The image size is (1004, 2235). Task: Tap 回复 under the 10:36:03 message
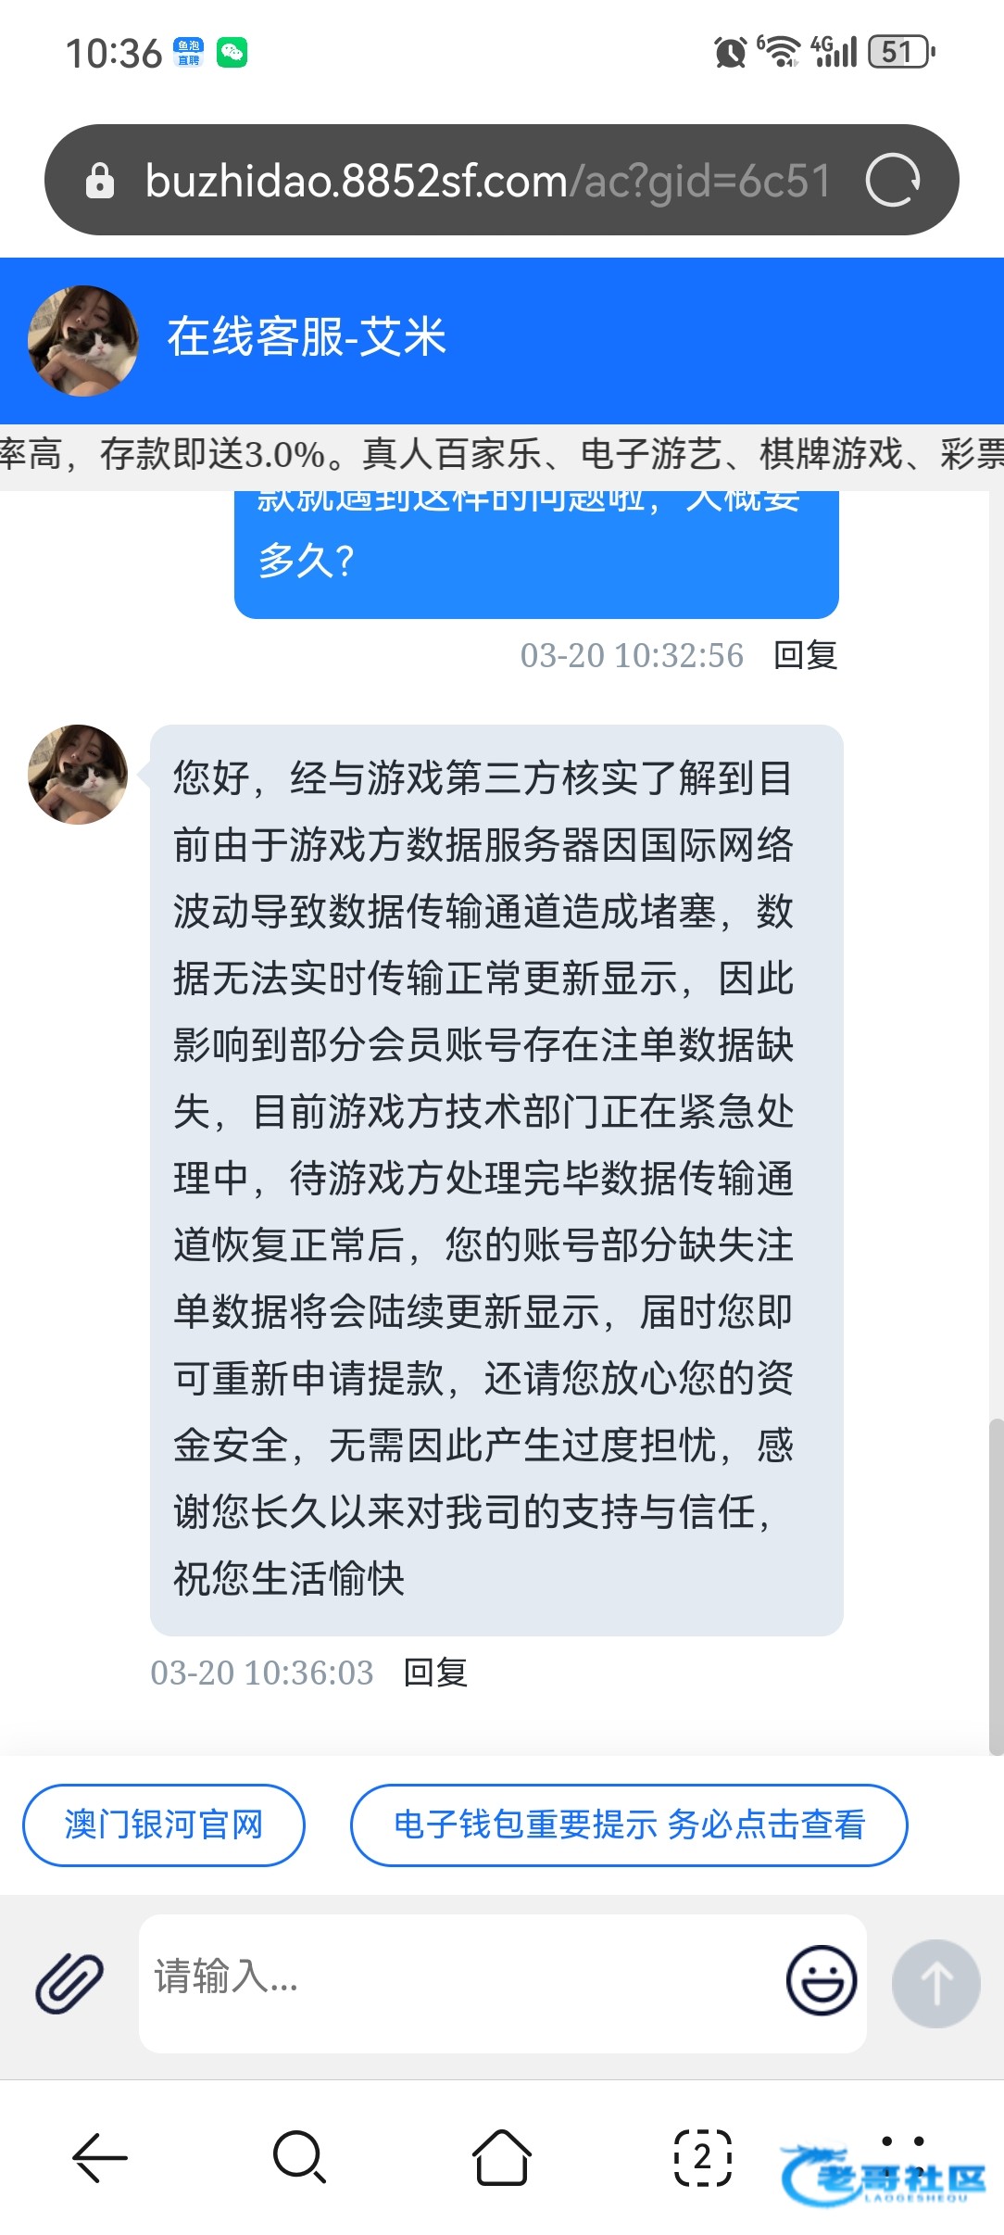point(436,1673)
